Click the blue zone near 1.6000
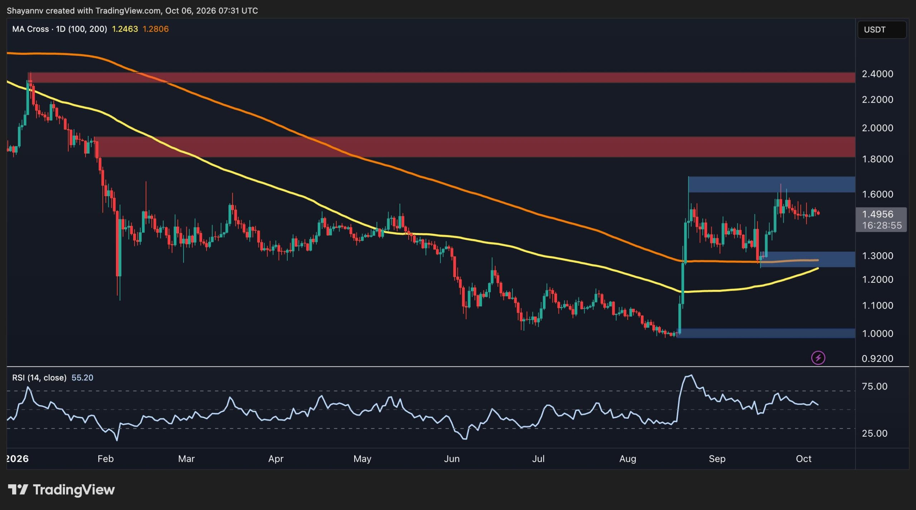This screenshot has width=916, height=510. [771, 184]
